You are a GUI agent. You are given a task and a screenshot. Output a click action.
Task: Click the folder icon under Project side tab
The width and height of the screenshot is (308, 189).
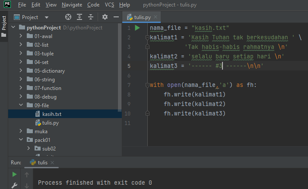click(4, 35)
